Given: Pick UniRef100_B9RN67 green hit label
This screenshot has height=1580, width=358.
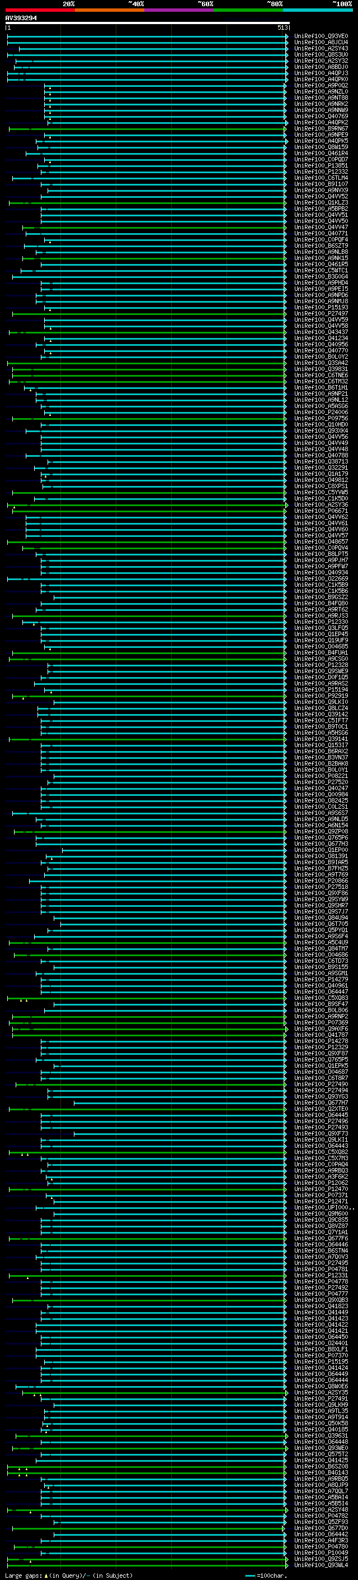Looking at the screenshot, I should pos(321,129).
